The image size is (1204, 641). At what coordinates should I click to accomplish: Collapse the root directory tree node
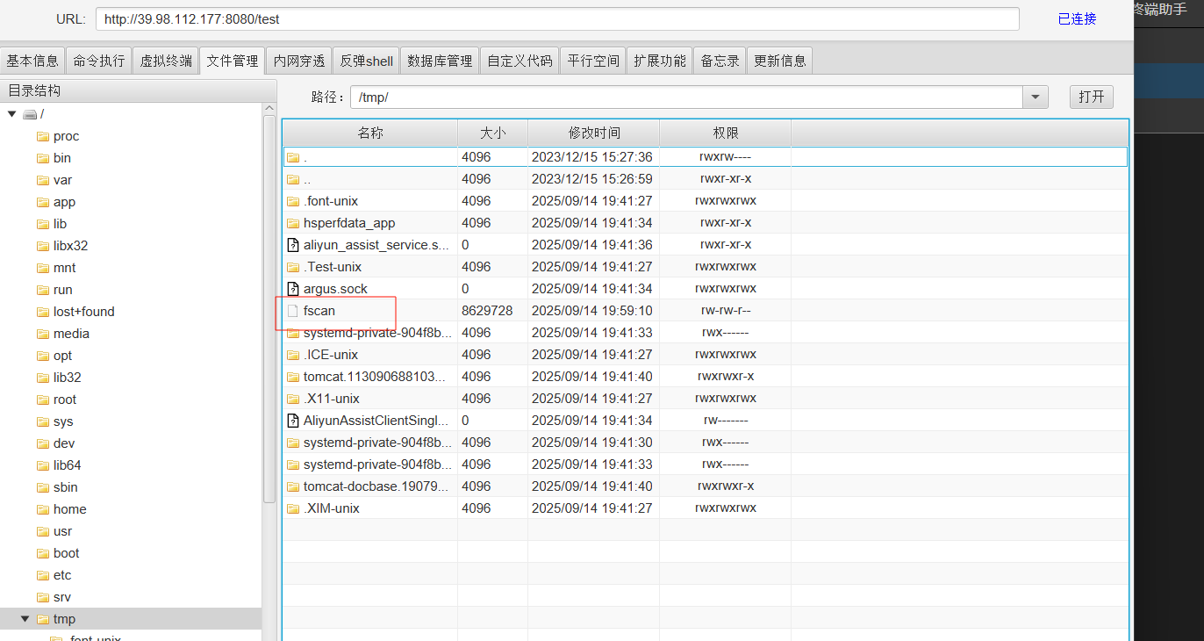11,114
